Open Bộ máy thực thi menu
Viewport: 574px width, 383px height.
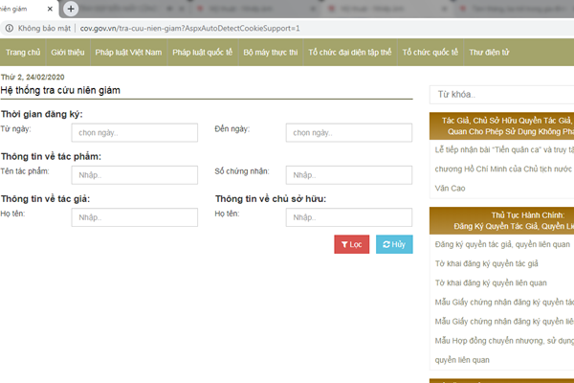point(271,53)
